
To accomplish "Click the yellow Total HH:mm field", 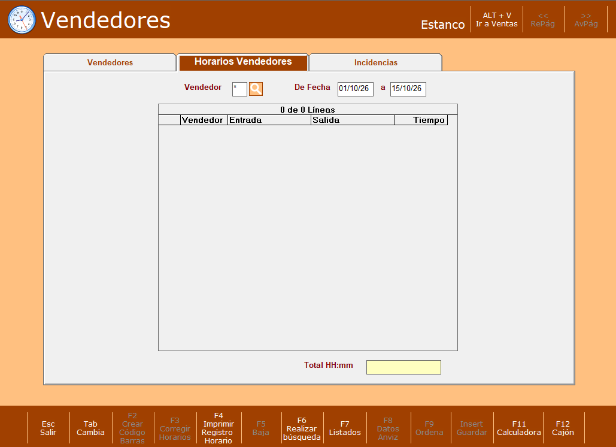I will [403, 367].
